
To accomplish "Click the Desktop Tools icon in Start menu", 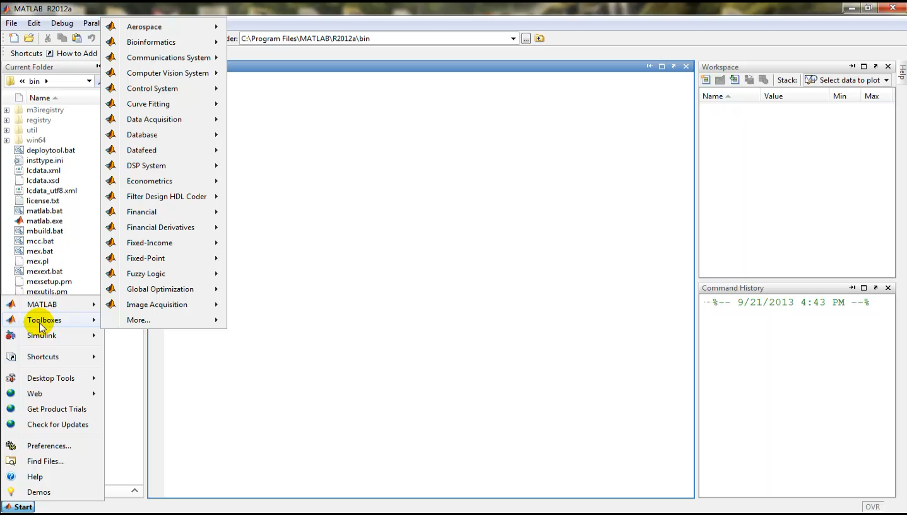I will click(11, 378).
